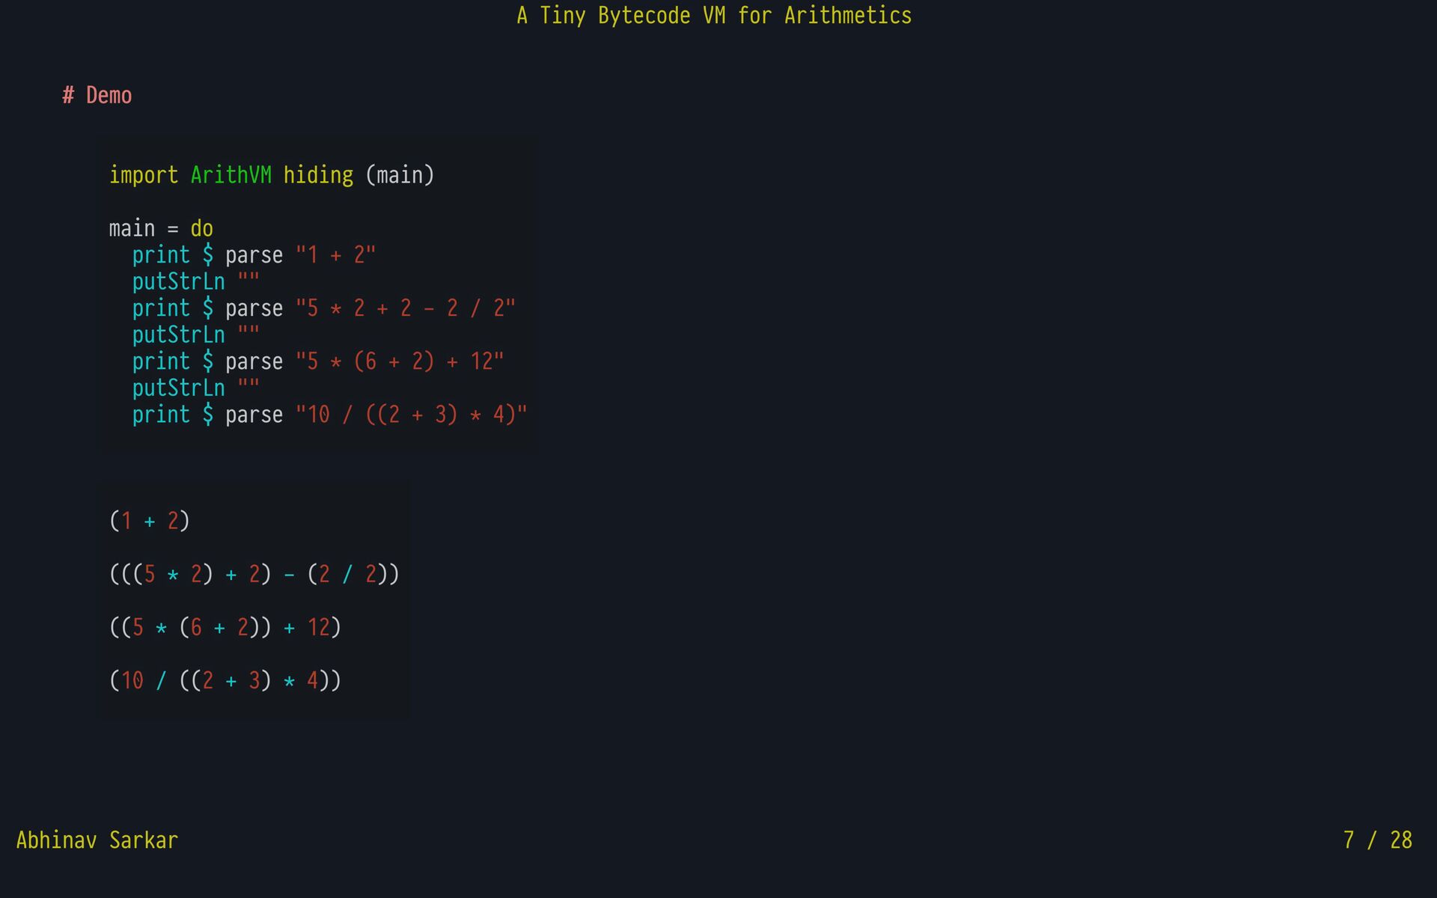This screenshot has height=898, width=1437.
Task: Click the 'hiding' keyword
Action: pos(318,175)
